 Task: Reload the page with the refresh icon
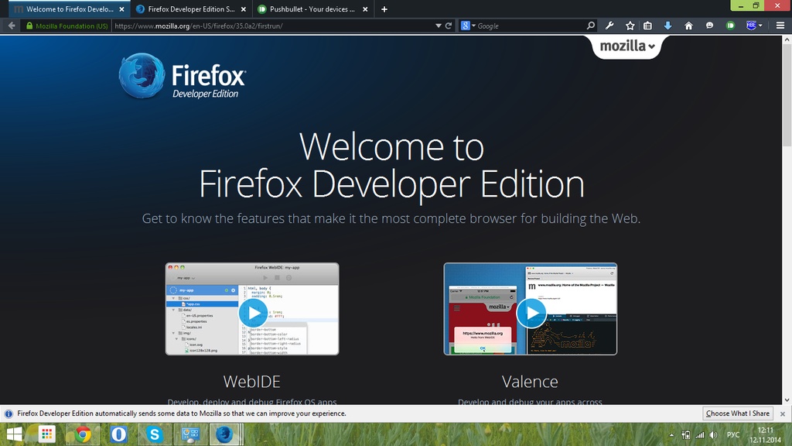449,25
